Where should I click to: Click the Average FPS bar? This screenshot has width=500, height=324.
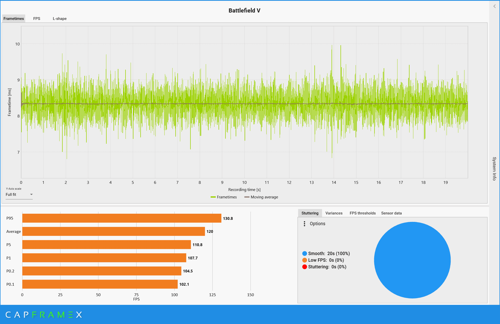click(x=113, y=231)
